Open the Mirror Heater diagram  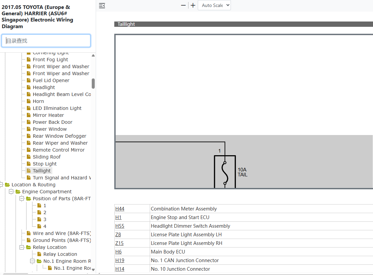pyautogui.click(x=48, y=115)
